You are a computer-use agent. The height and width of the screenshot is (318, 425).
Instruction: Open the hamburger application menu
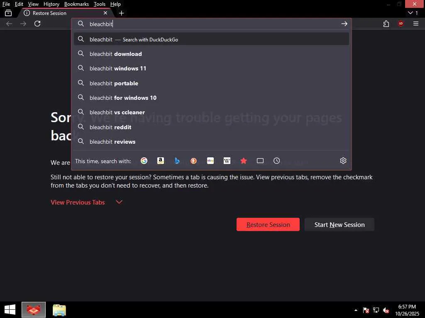[416, 24]
